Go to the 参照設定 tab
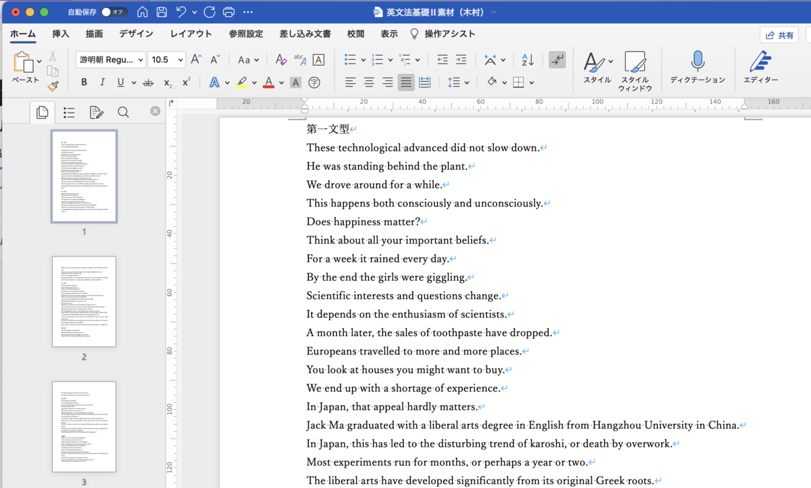 coord(245,34)
